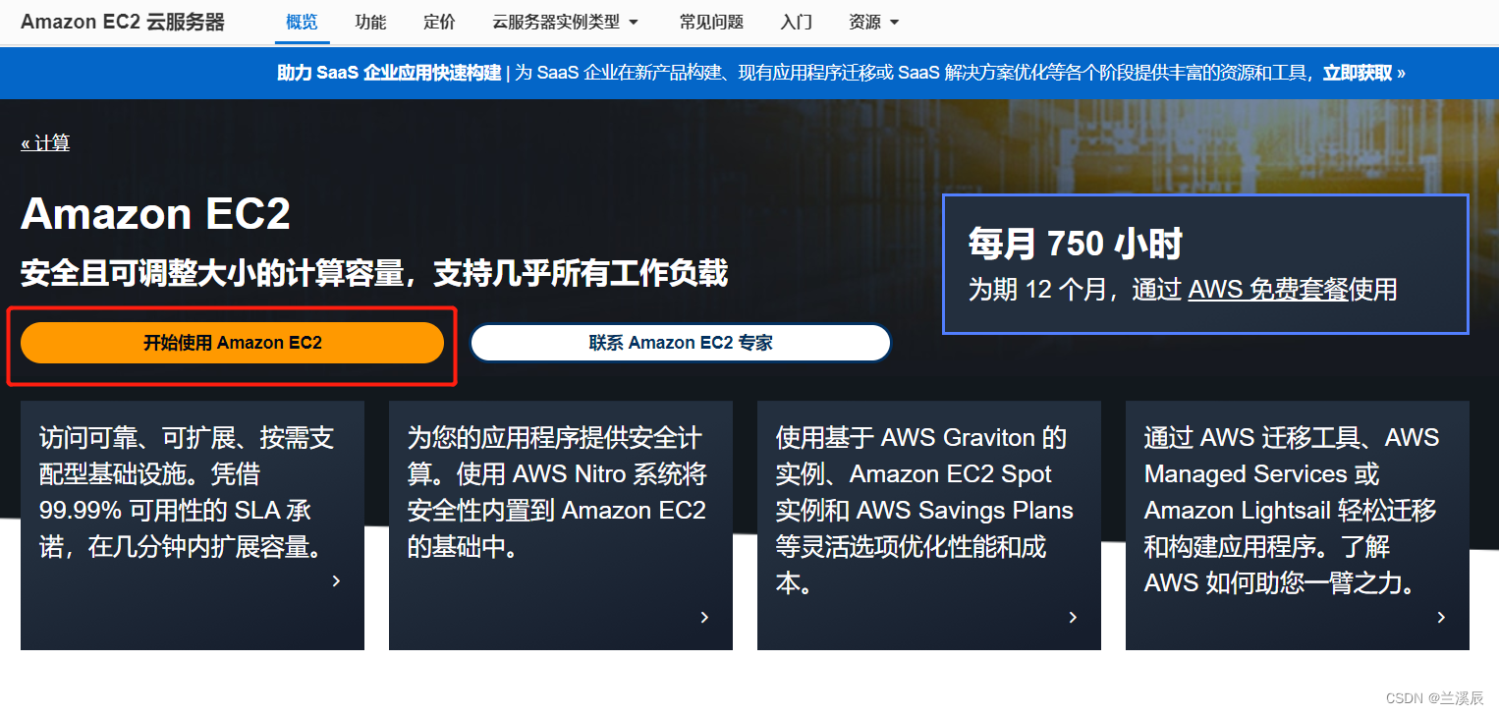
Task: Click the arrow on the AWS Graviton card
Action: (1073, 617)
